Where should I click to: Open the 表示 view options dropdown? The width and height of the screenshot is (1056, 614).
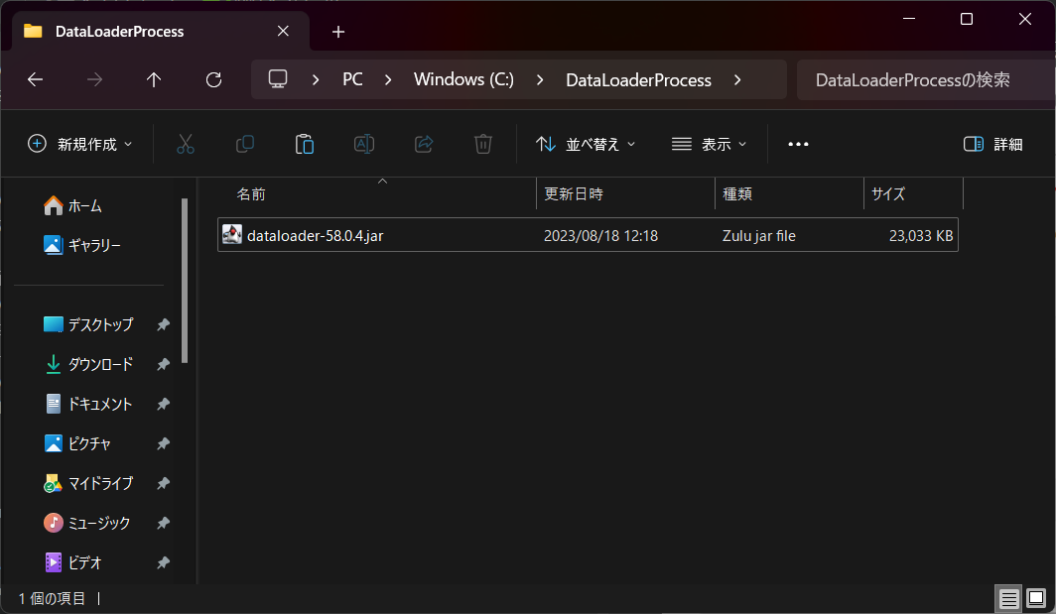[x=709, y=144]
